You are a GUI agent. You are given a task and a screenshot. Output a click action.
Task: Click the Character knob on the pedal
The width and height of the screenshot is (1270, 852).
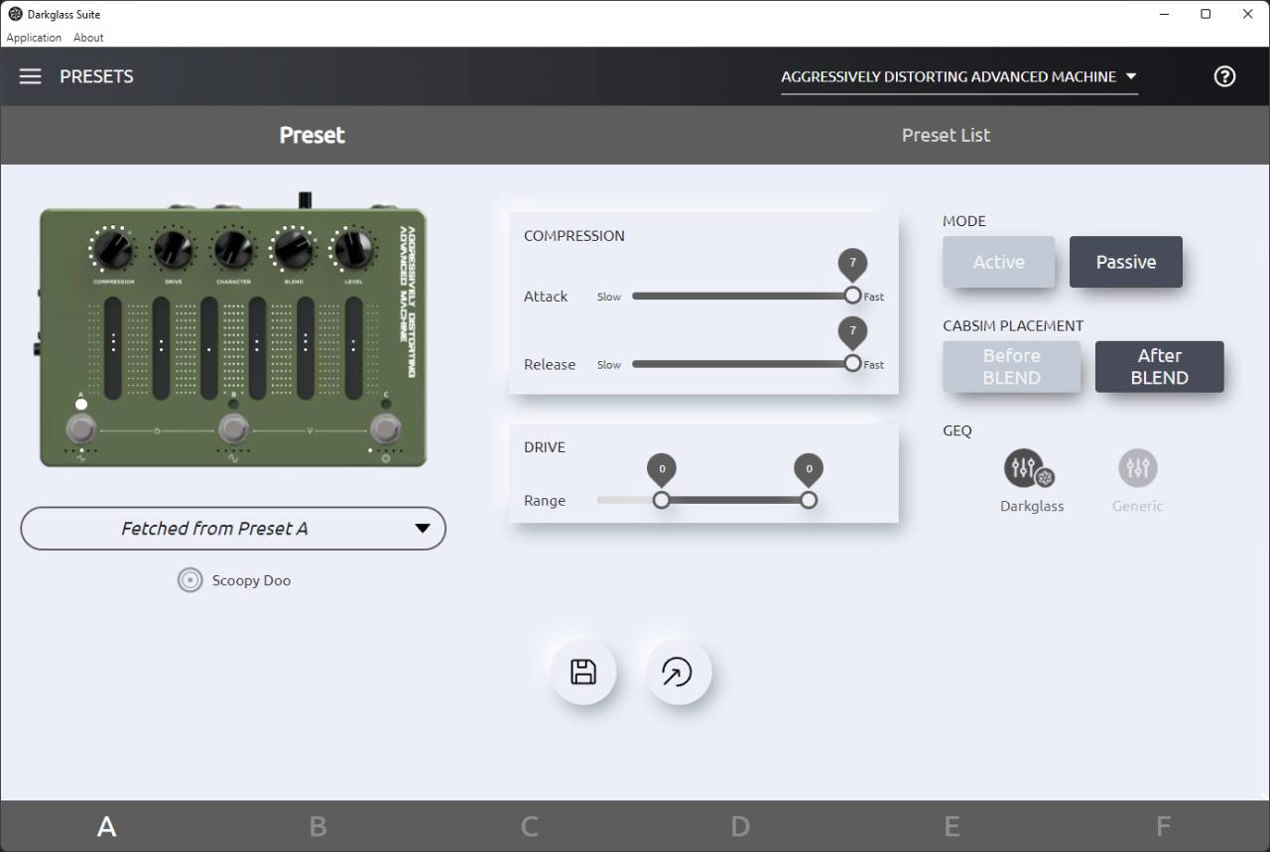click(x=233, y=249)
